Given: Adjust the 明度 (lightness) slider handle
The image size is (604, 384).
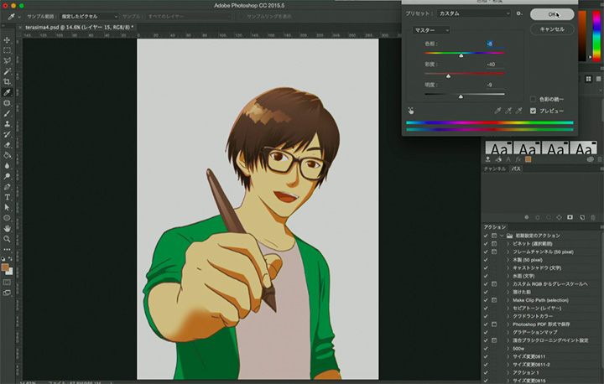Looking at the screenshot, I should [461, 96].
